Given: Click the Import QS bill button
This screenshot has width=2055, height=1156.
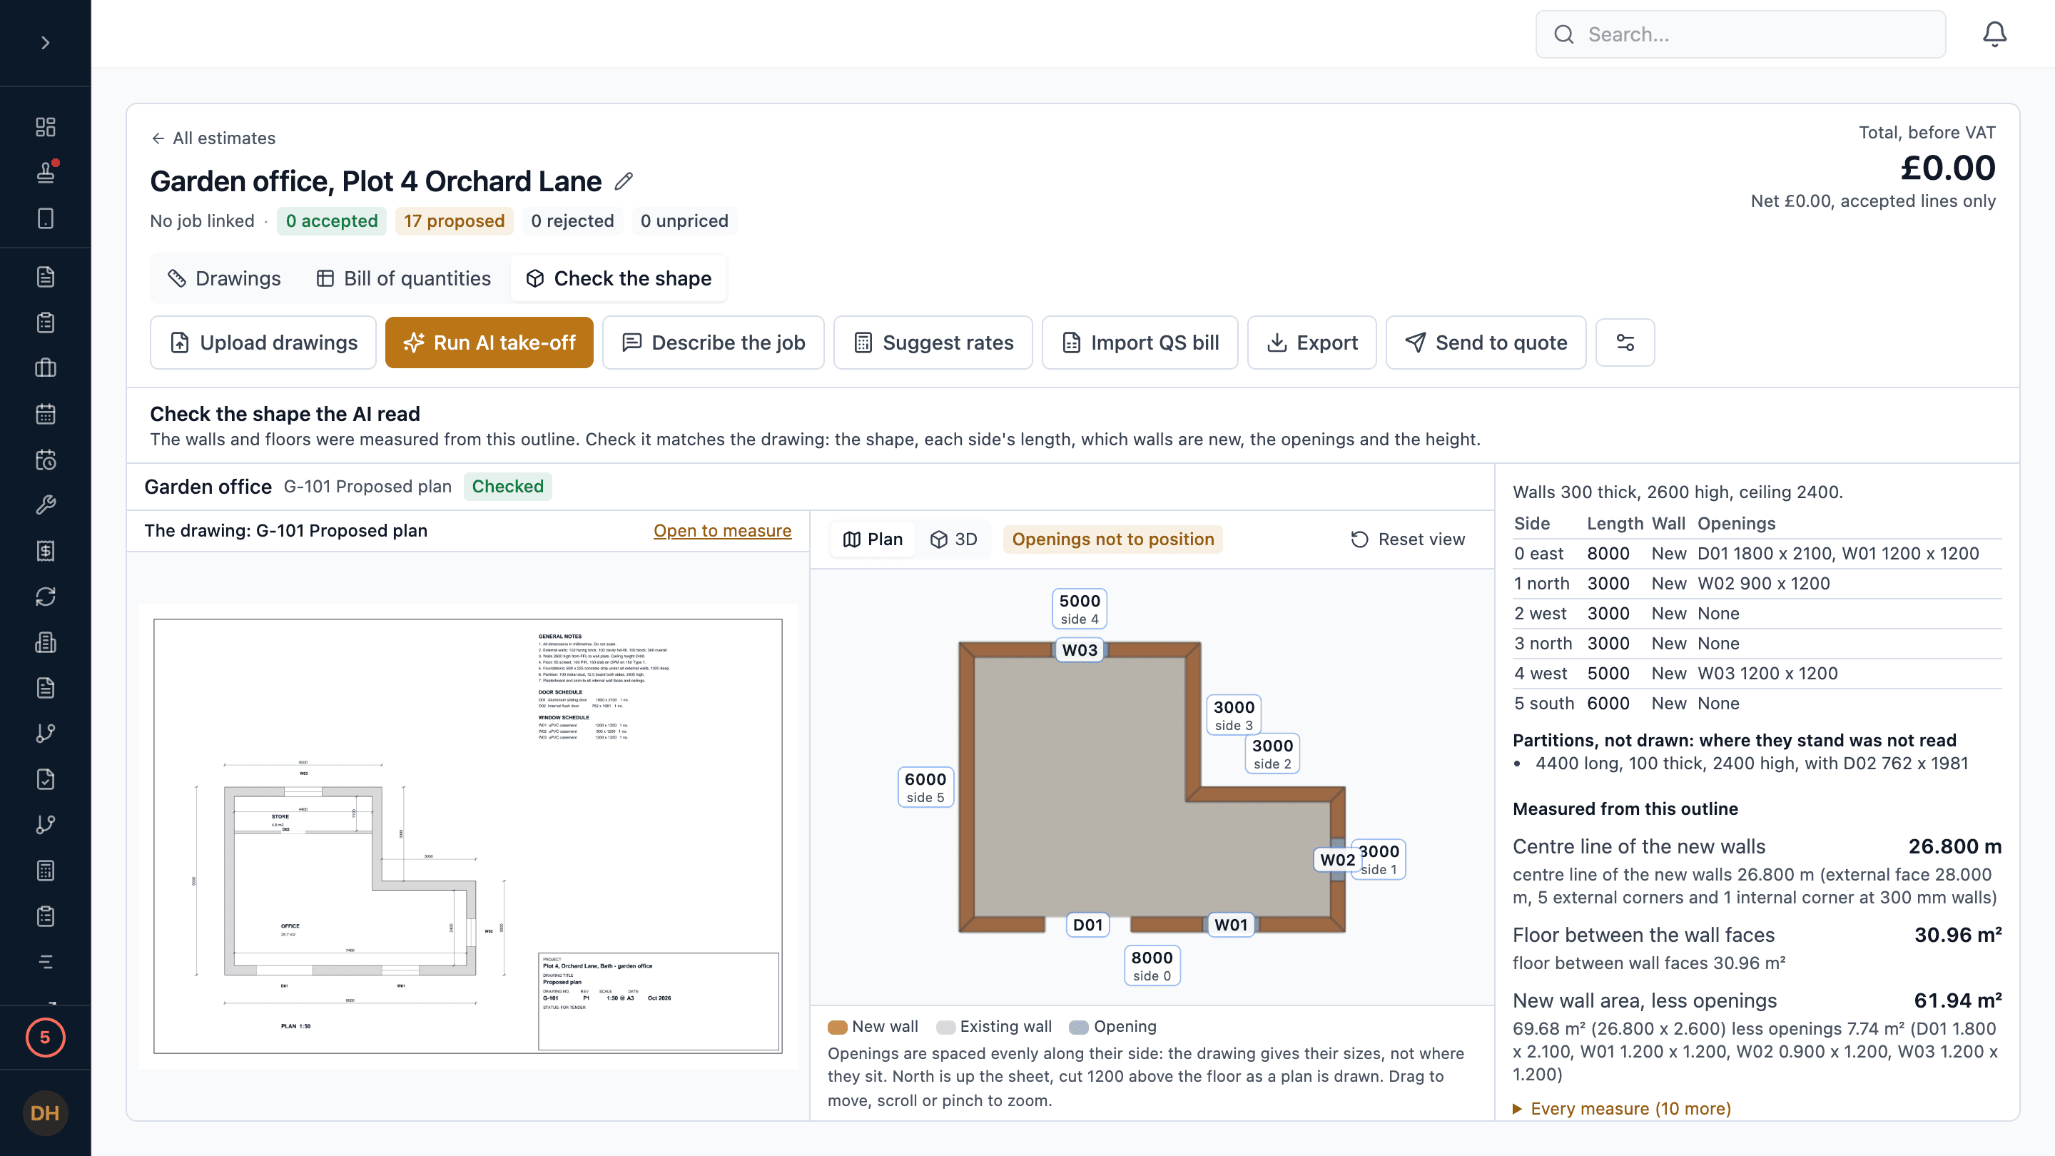Looking at the screenshot, I should pyautogui.click(x=1140, y=343).
